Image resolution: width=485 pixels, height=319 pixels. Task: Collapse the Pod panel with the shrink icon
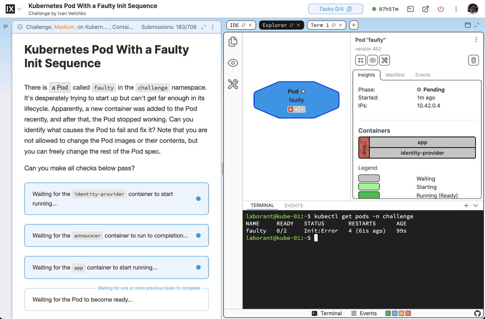point(360,60)
